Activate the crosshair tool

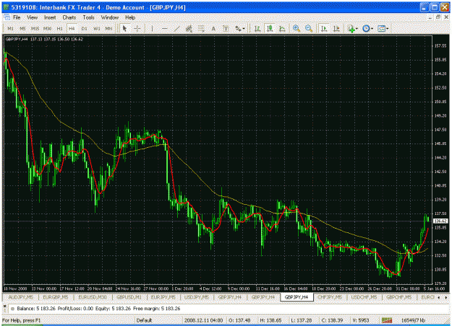pos(137,28)
